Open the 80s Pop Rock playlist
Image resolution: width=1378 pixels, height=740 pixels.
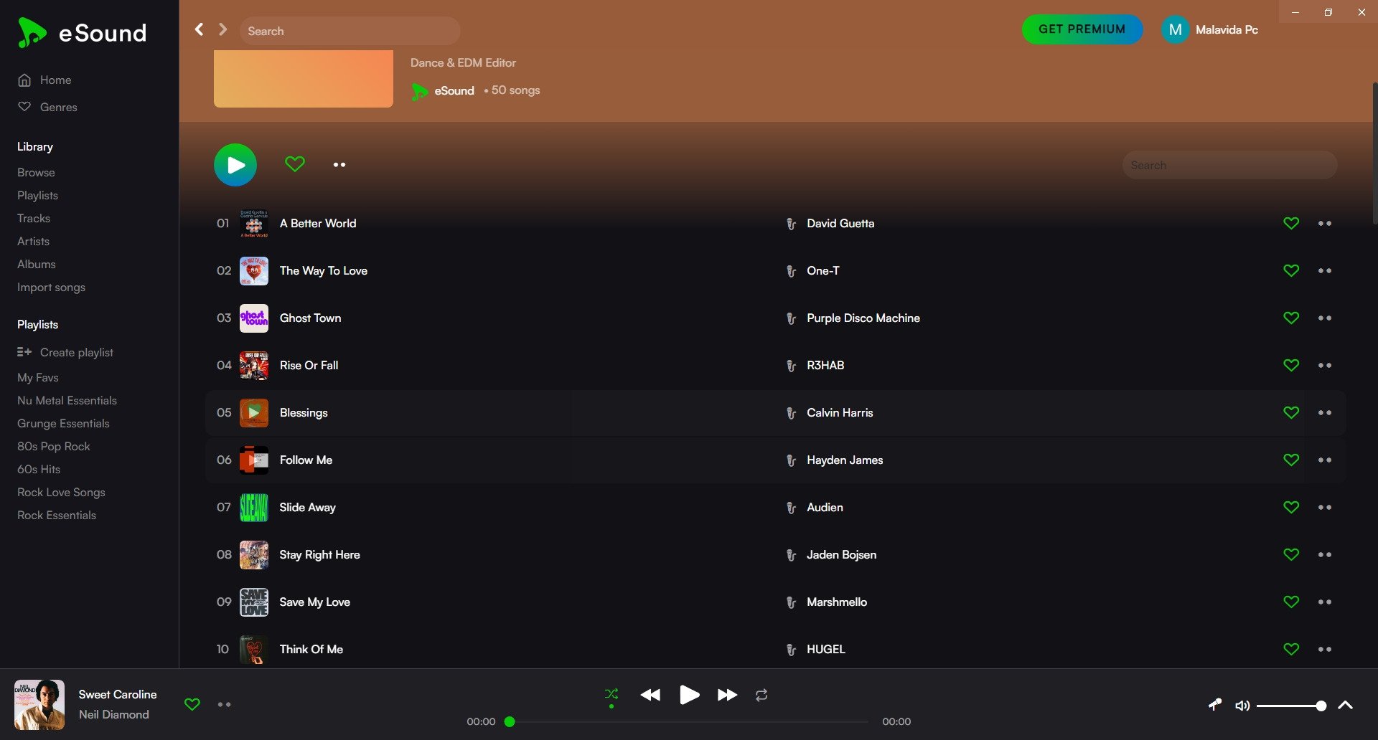(x=54, y=446)
